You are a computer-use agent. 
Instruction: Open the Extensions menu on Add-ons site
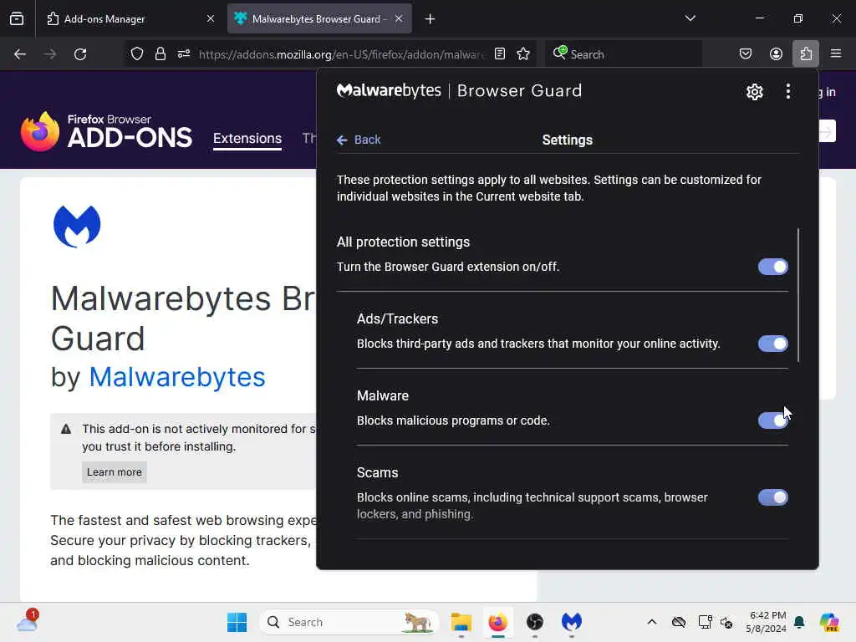(x=247, y=139)
